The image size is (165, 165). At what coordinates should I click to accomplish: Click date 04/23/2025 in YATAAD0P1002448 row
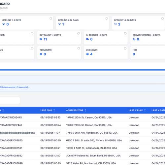(158, 125)
